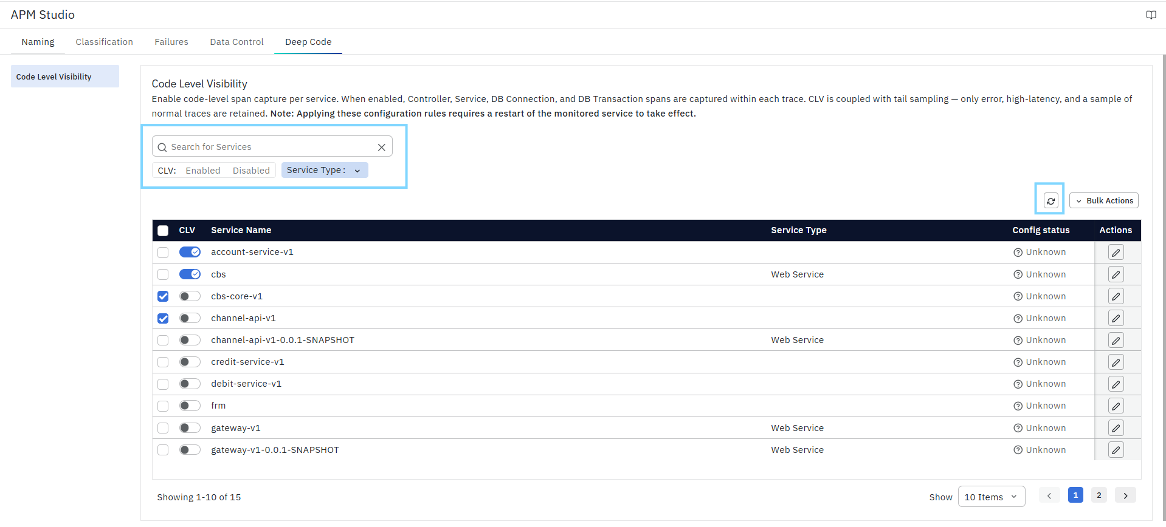The width and height of the screenshot is (1166, 527).
Task: Enable CLV toggle for gateway-v1-0.0.1-SNAPSHOT
Action: point(190,450)
